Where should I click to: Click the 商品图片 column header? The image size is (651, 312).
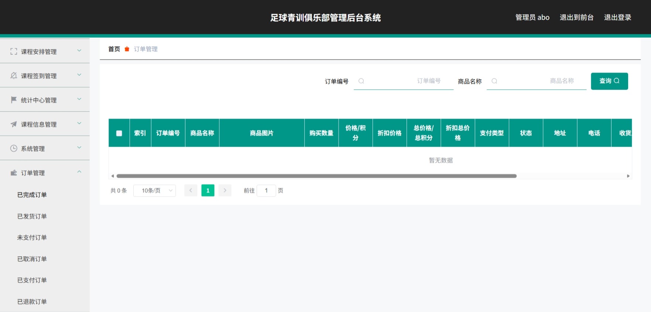point(262,133)
